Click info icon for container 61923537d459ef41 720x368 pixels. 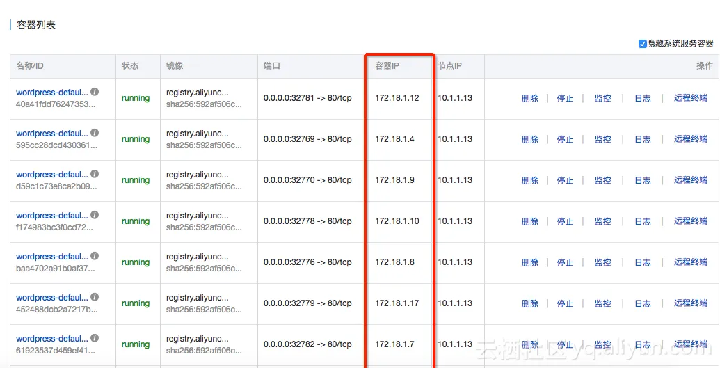[x=95, y=338]
